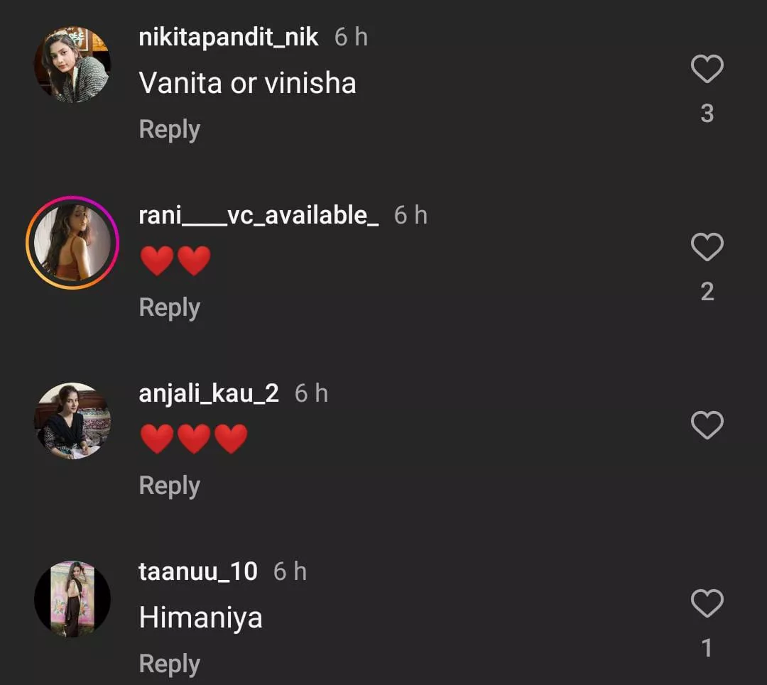Go to nikitapandit_nik username link
This screenshot has width=767, height=685.
tap(229, 38)
